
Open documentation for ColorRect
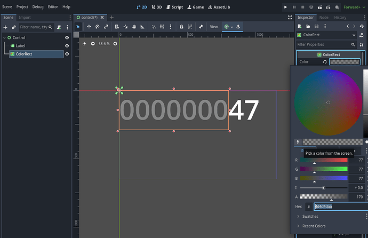tap(362, 35)
